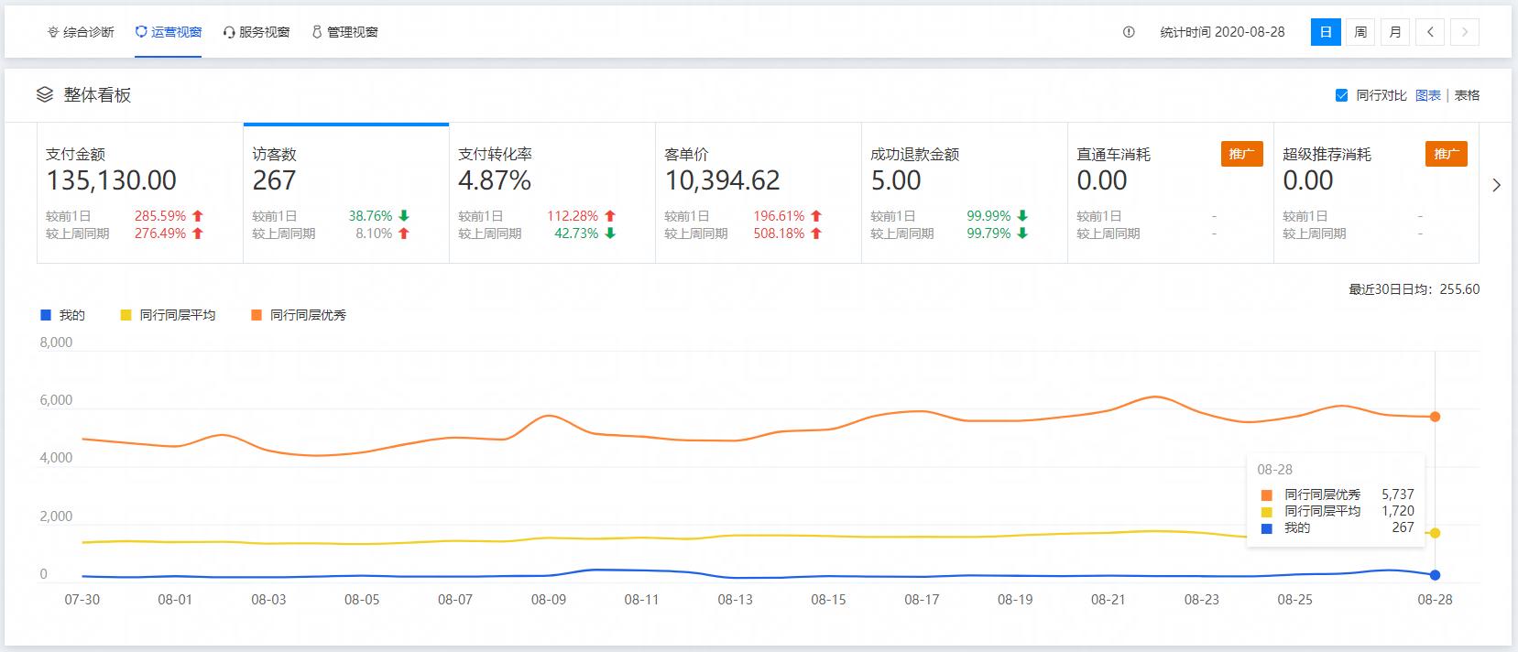Expand more metric cards with right chevron
Viewport: 1518px width, 652px height.
point(1496,185)
